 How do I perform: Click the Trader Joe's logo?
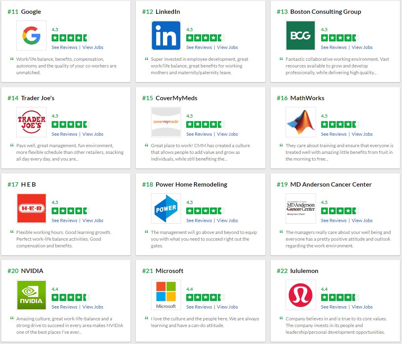[31, 122]
